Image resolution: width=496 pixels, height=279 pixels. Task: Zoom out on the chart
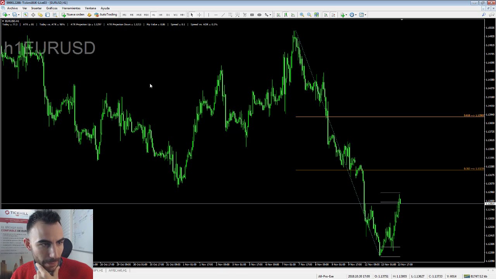pos(309,15)
